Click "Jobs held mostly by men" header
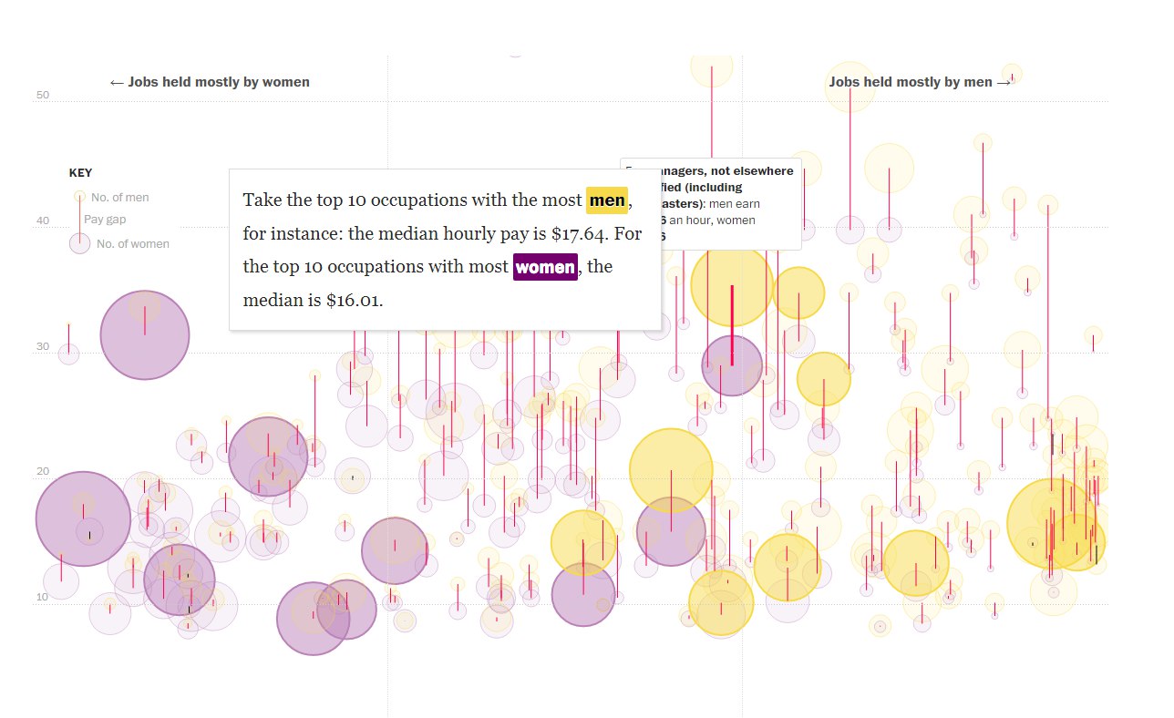This screenshot has height=718, width=1174. point(920,82)
